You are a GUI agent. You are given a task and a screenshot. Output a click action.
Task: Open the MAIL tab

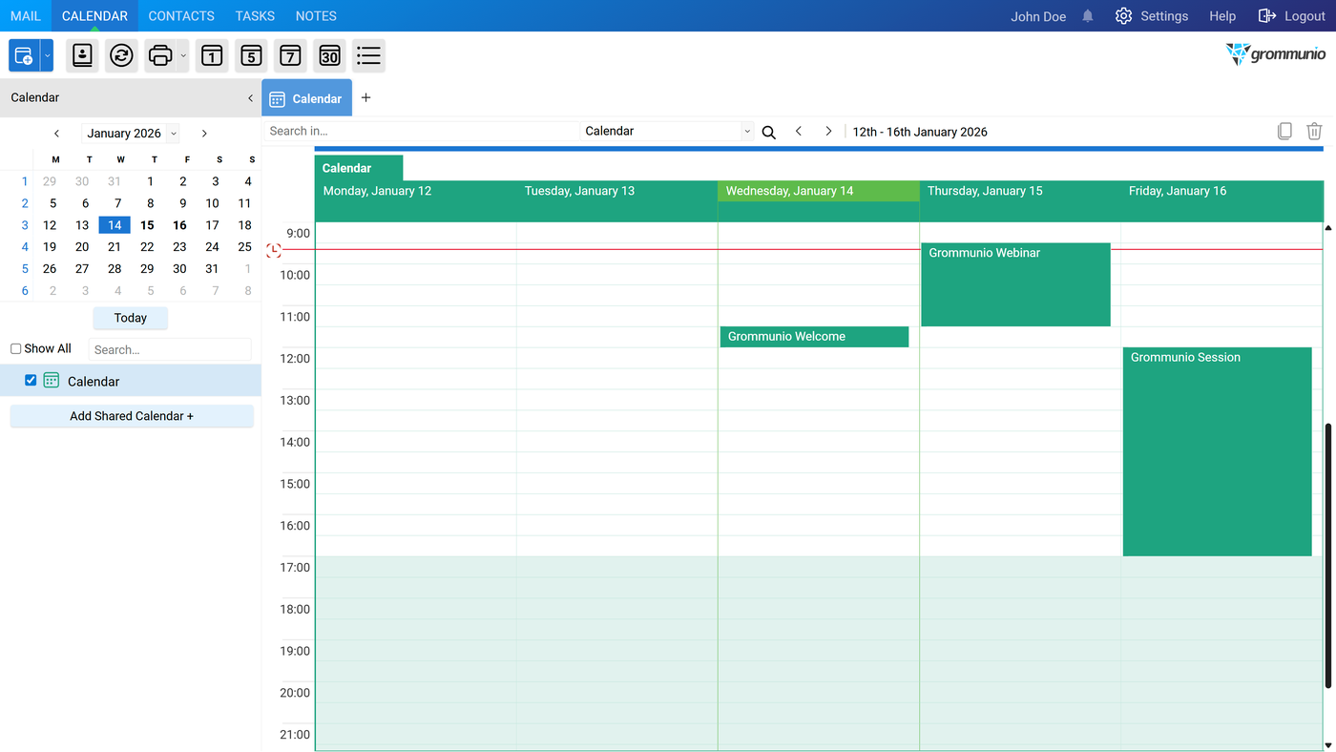click(x=26, y=16)
